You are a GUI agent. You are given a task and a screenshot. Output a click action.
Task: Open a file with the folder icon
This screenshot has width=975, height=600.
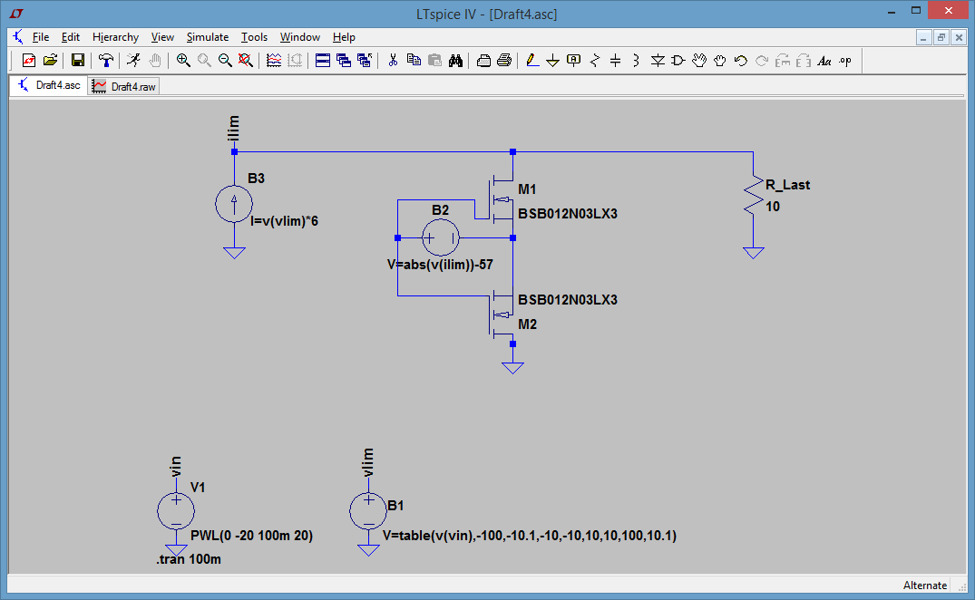tap(50, 60)
